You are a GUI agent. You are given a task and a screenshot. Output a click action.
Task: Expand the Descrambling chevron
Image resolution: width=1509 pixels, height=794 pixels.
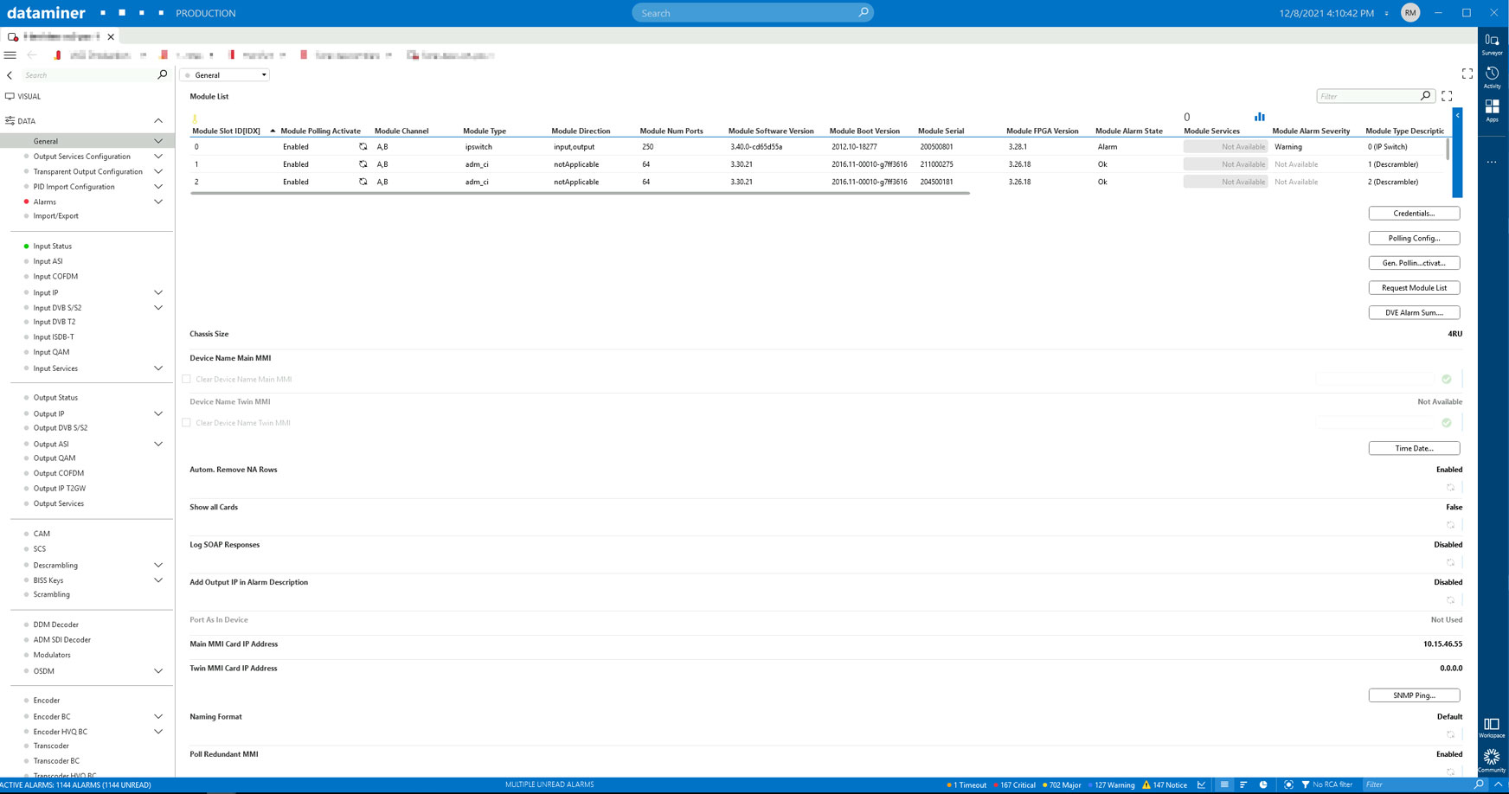158,566
